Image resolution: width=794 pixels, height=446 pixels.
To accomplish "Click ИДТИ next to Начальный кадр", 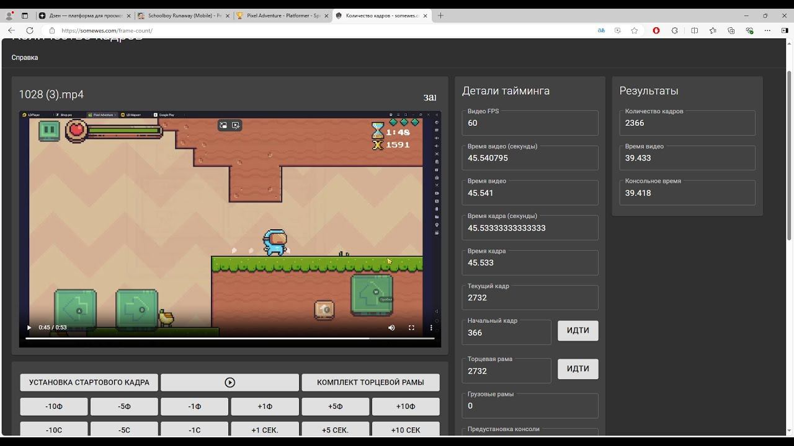I will [578, 331].
